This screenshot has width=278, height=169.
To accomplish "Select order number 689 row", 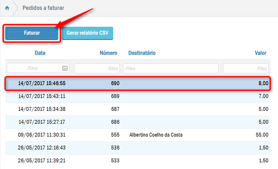I will click(x=137, y=96).
